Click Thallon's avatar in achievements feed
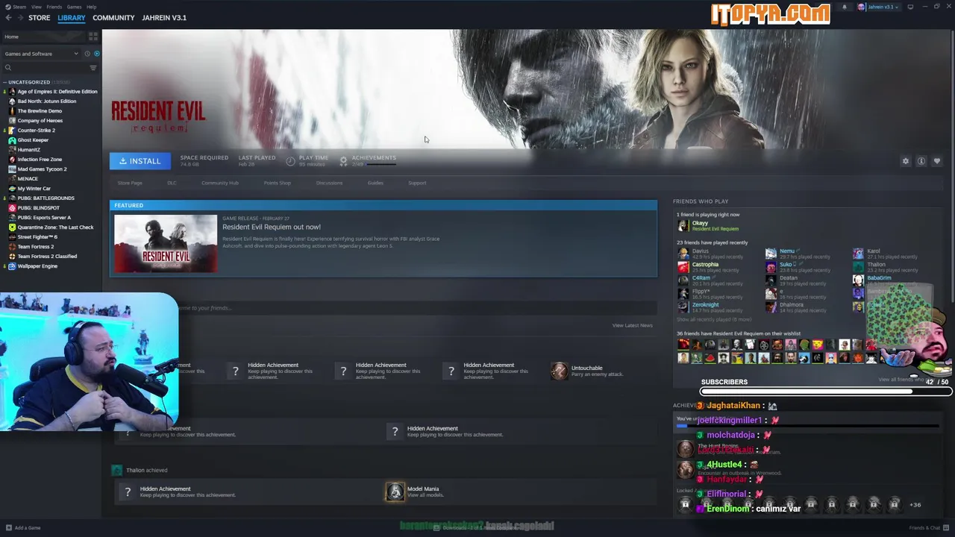The width and height of the screenshot is (955, 537). pos(117,470)
